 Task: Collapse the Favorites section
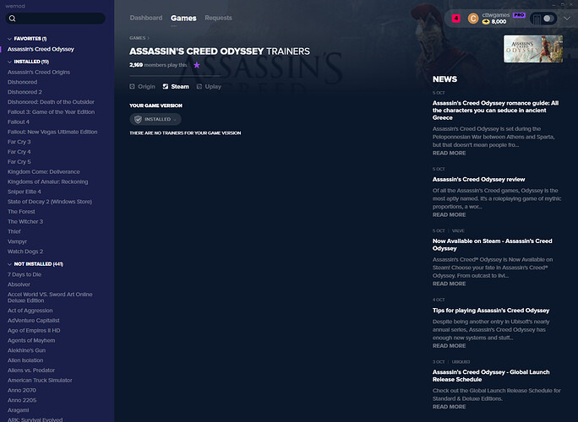coord(9,39)
